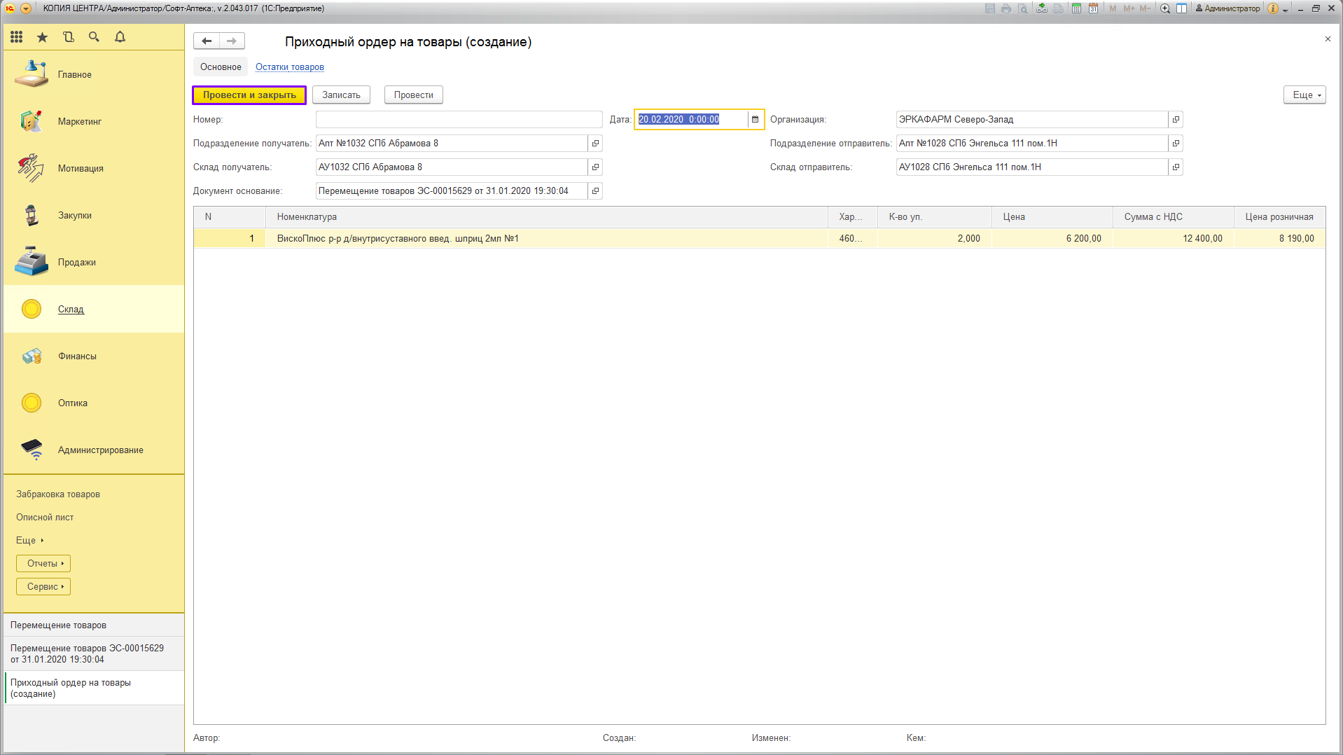Click the search magnifier icon
Viewport: 1343px width, 755px height.
point(94,37)
